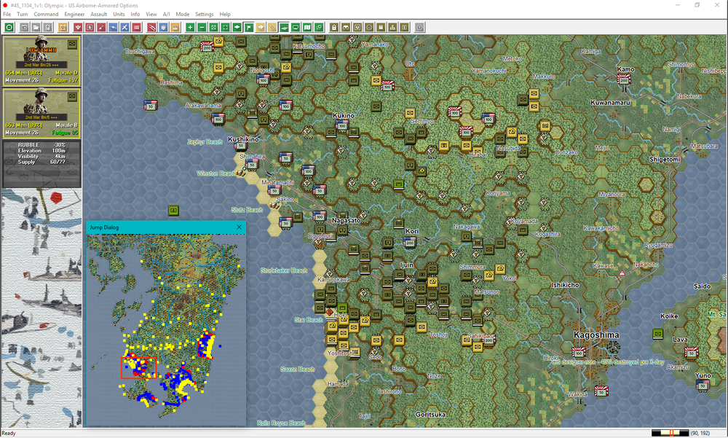Open the Command menu
Screen dimensions: 728x438
coord(46,15)
